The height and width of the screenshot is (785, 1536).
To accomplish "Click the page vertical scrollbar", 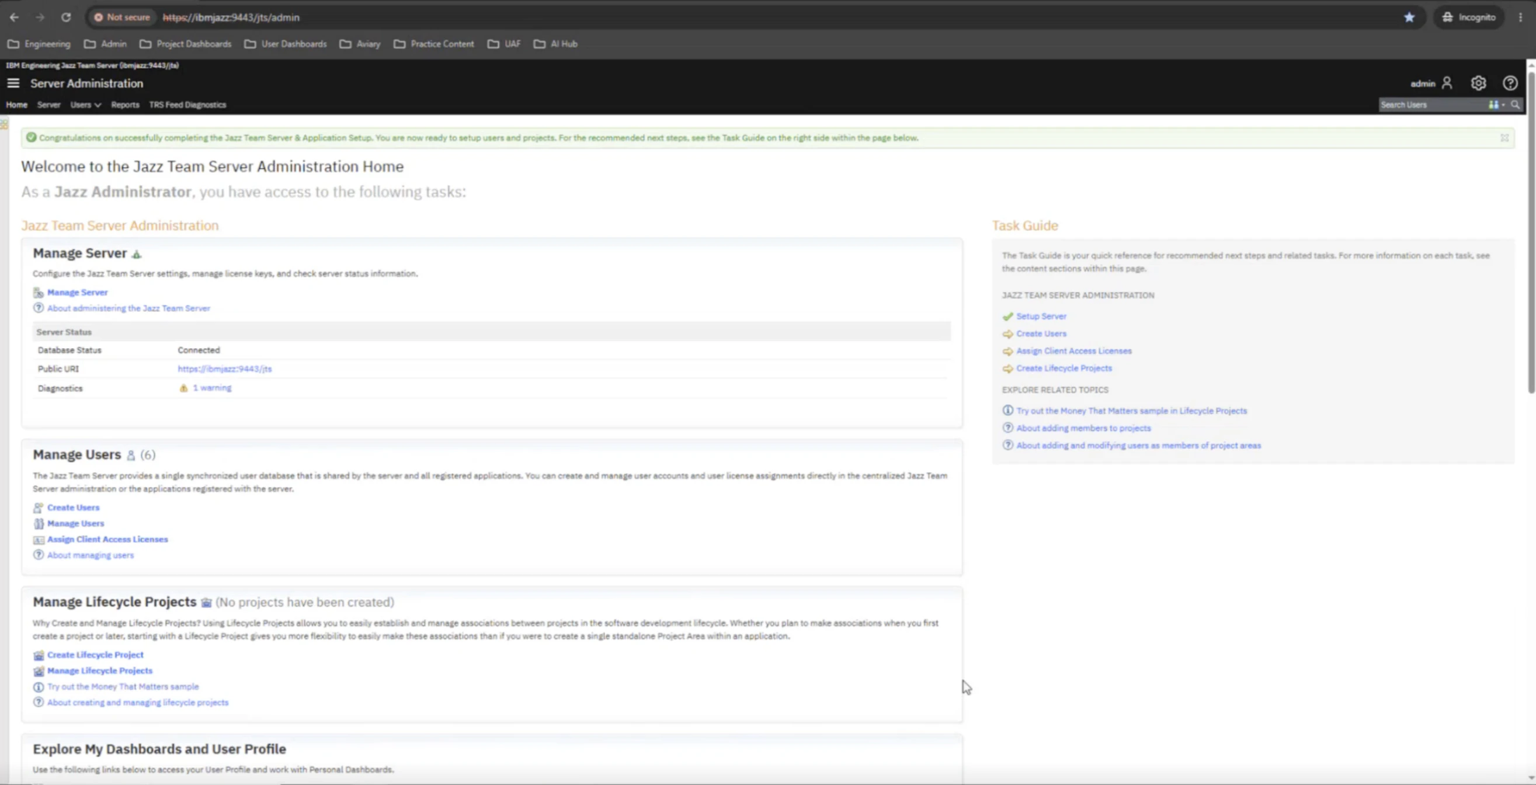I will [x=1531, y=232].
